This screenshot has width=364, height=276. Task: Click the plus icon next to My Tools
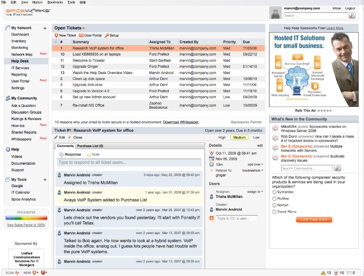tap(45, 179)
